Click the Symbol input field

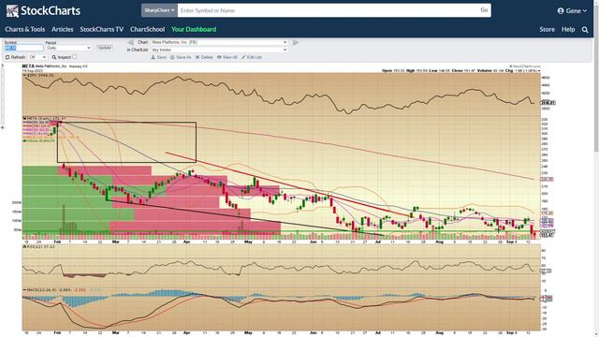tap(23, 48)
